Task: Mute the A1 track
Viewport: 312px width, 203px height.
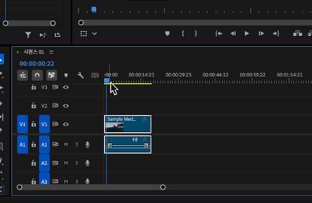Action: [66, 144]
